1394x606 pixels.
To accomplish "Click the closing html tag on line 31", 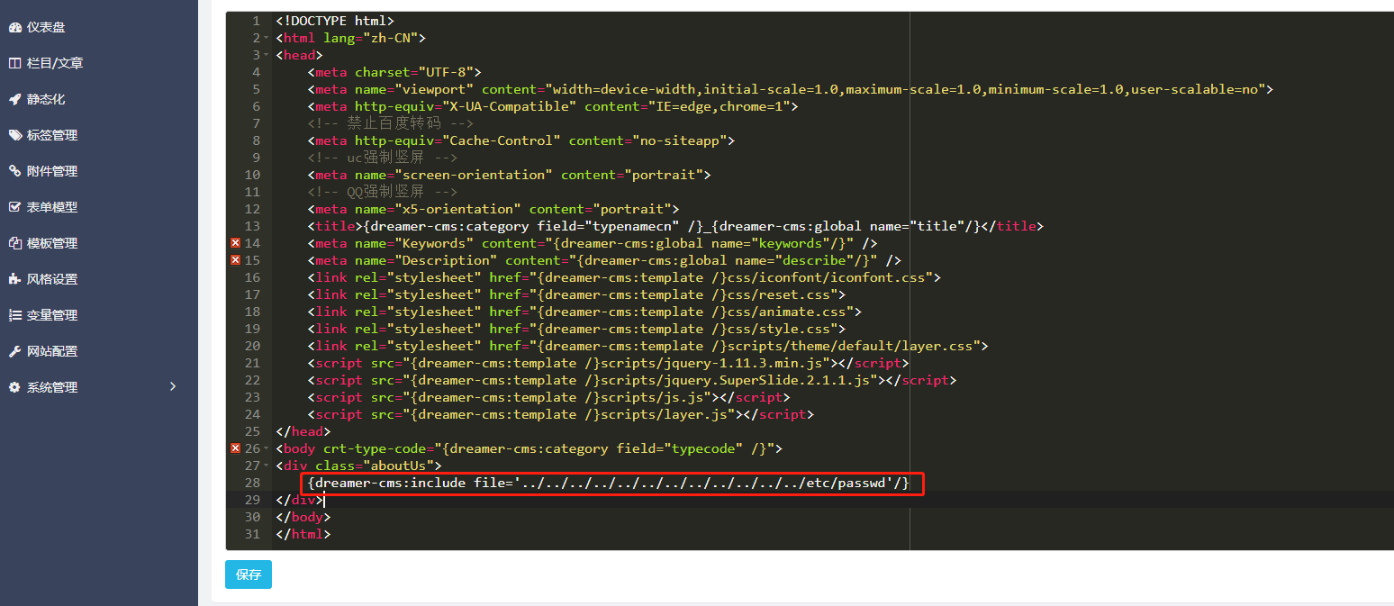I will point(303,534).
